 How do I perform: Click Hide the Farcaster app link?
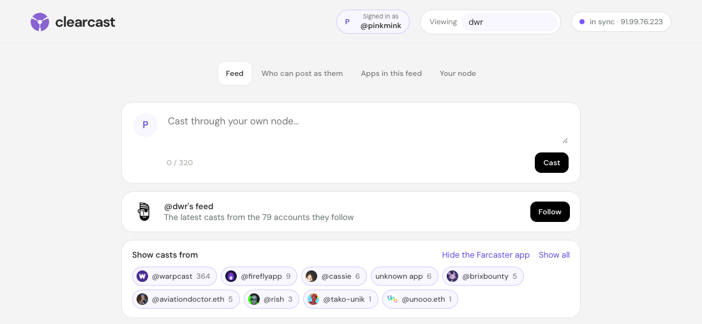click(486, 254)
